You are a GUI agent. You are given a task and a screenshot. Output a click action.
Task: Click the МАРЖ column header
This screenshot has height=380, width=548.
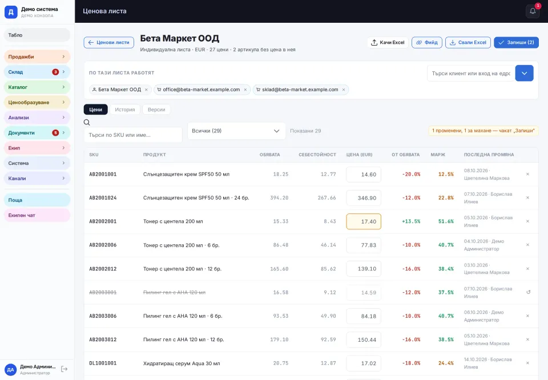(438, 155)
